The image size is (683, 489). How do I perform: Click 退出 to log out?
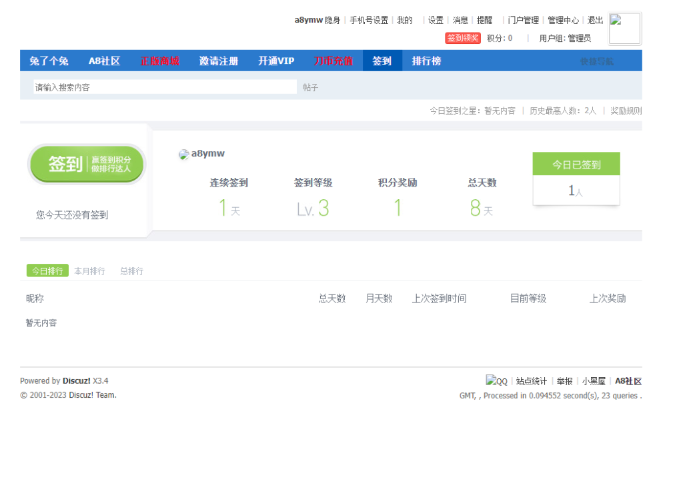(595, 20)
